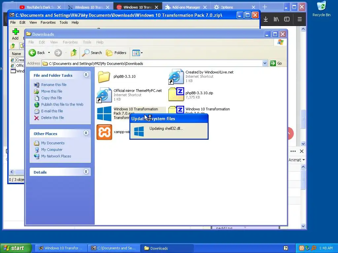
Task: Click the Address path field in Downloads
Action: (x=152, y=64)
